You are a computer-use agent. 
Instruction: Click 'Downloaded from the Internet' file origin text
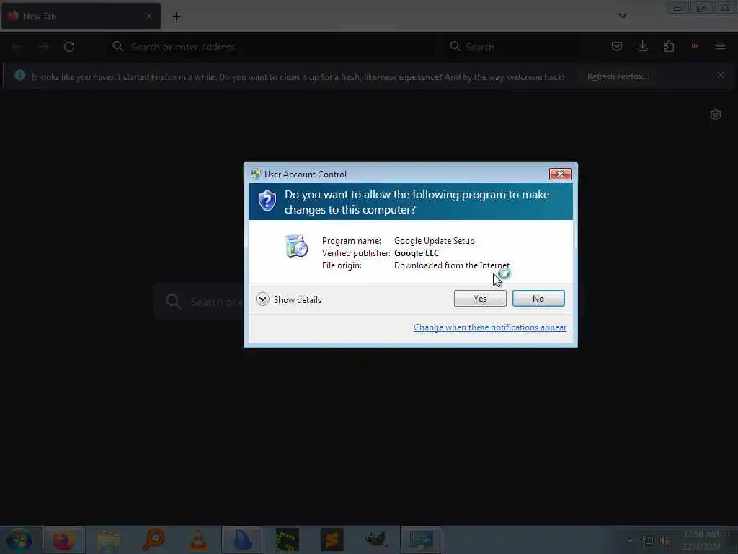click(x=452, y=265)
